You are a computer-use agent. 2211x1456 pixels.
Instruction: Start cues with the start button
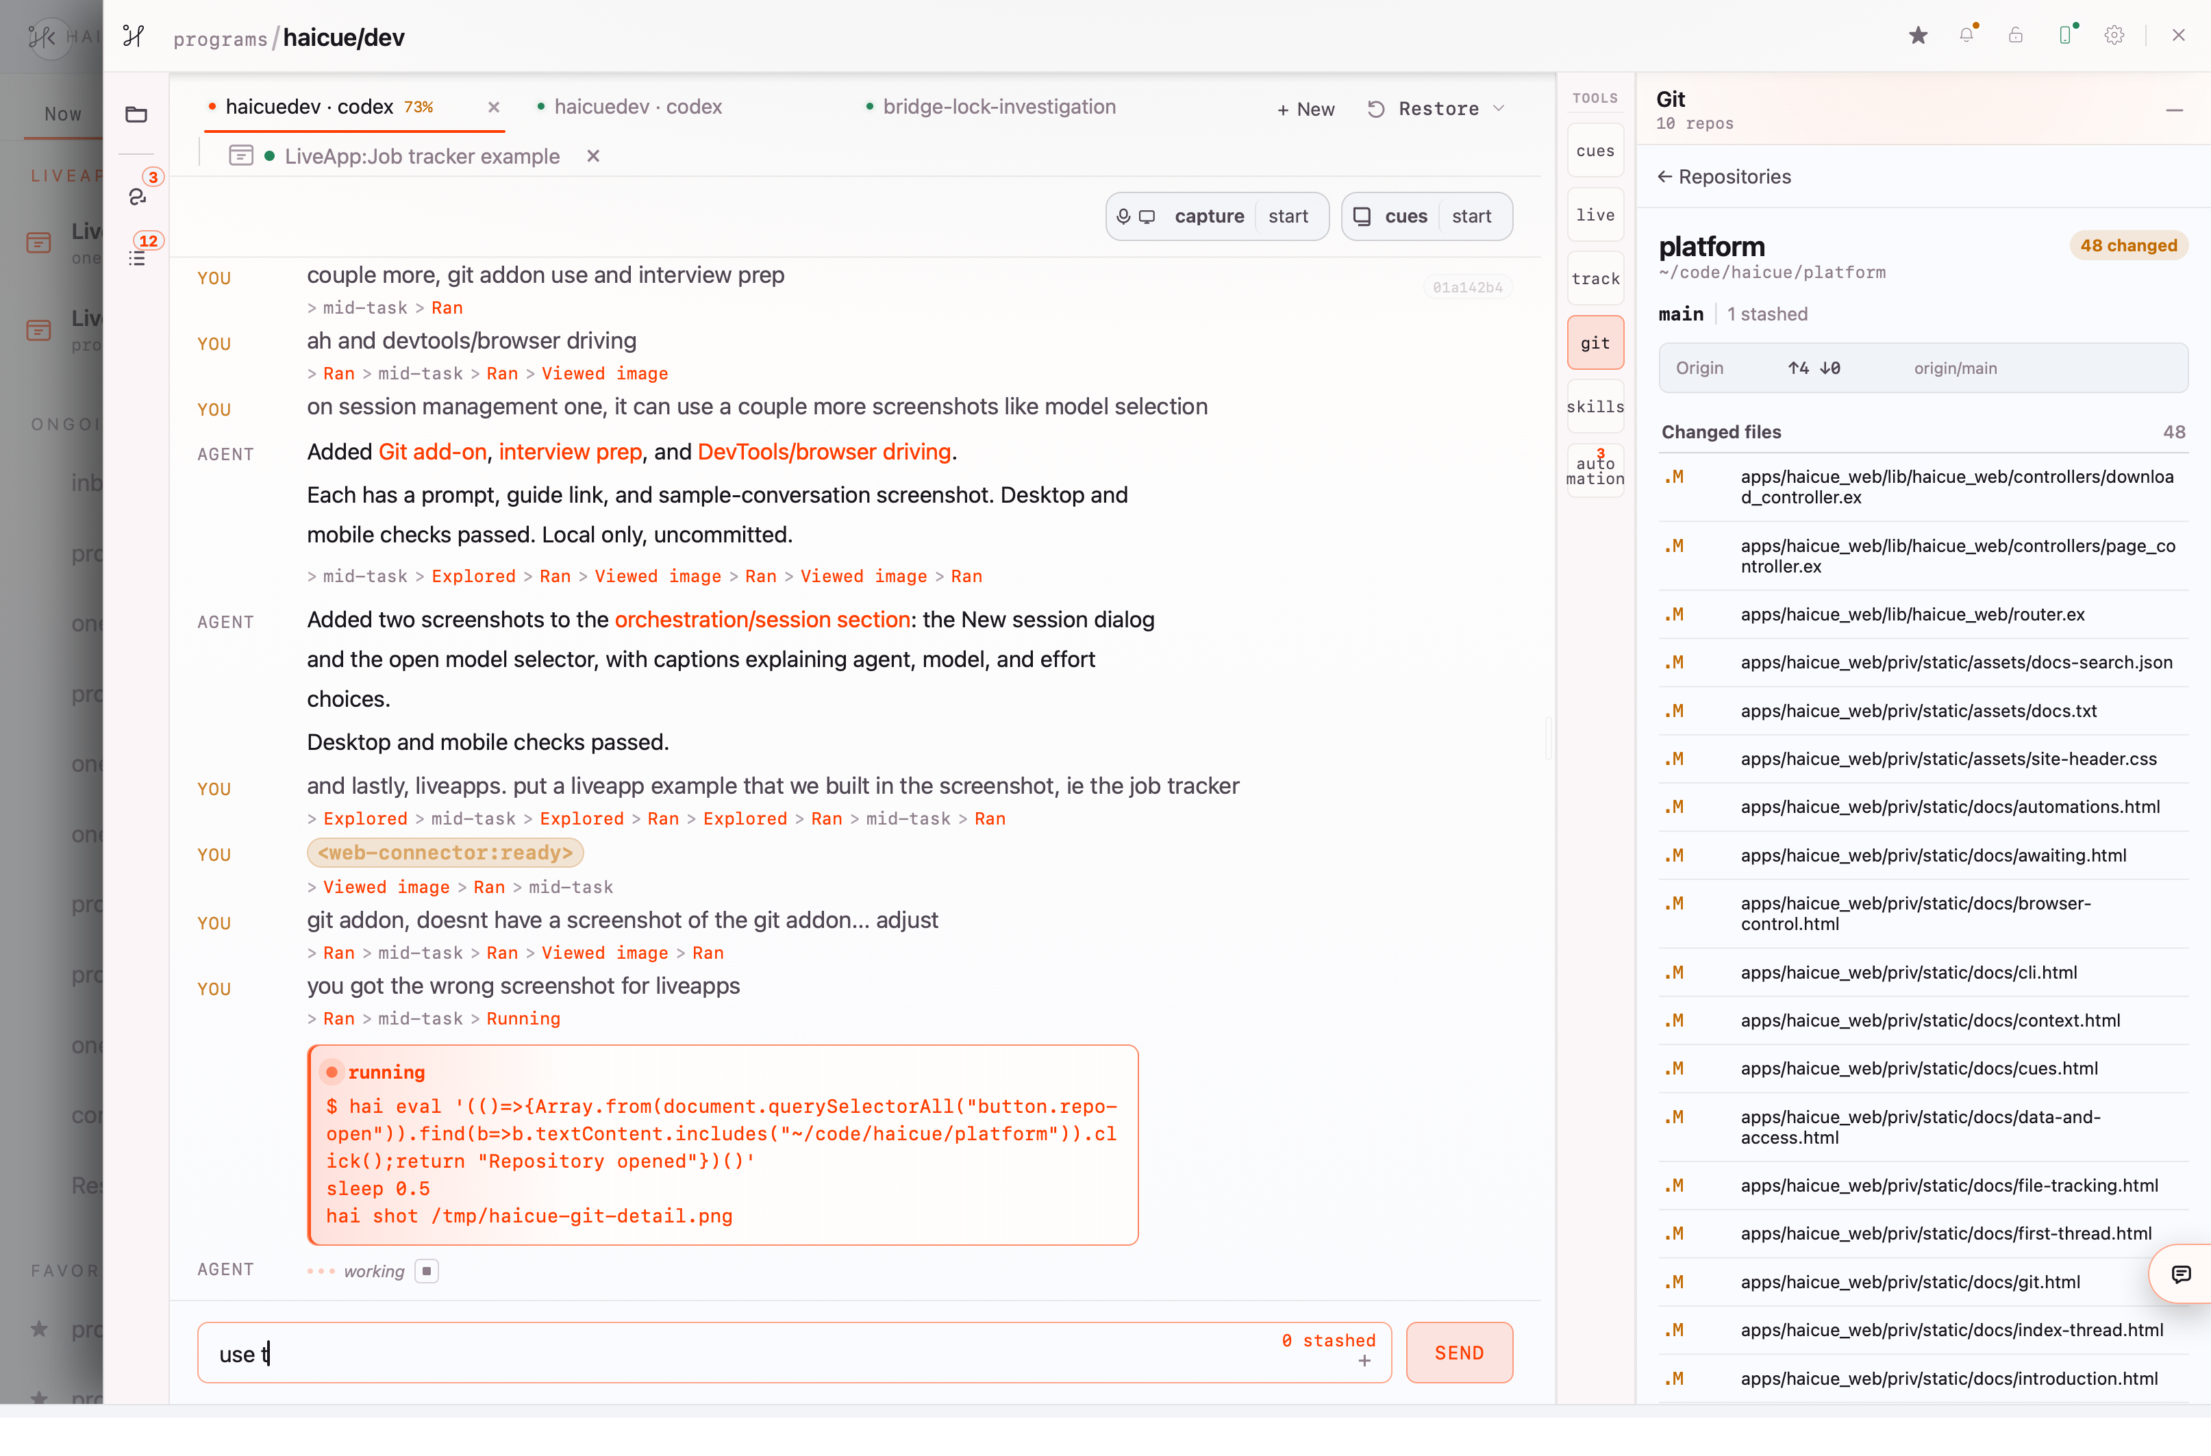pyautogui.click(x=1471, y=216)
